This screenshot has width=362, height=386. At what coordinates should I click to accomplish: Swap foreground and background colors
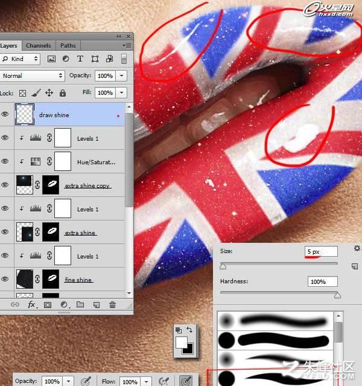pyautogui.click(x=189, y=329)
